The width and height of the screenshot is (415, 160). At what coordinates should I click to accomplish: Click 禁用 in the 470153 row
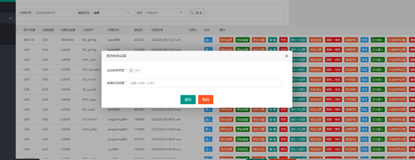[x=283, y=139]
